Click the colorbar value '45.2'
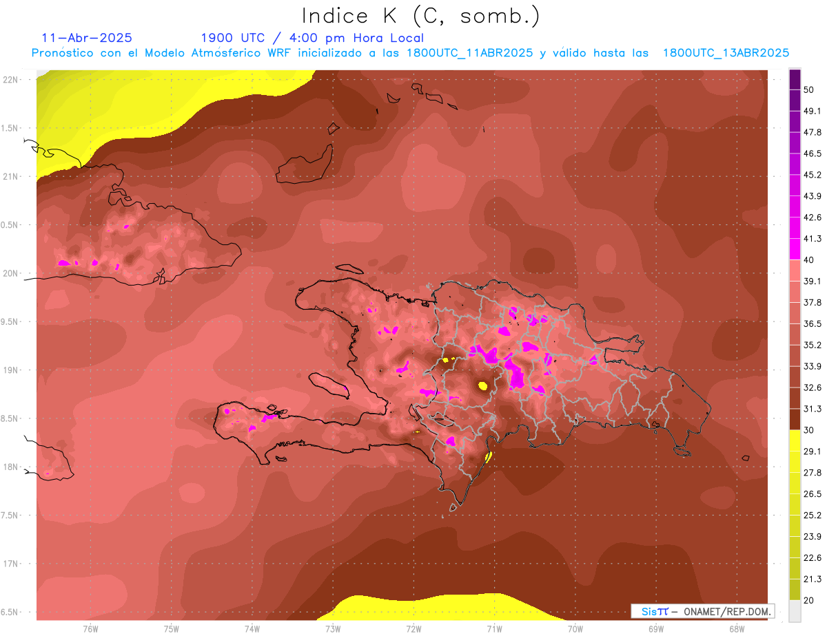 (813, 175)
